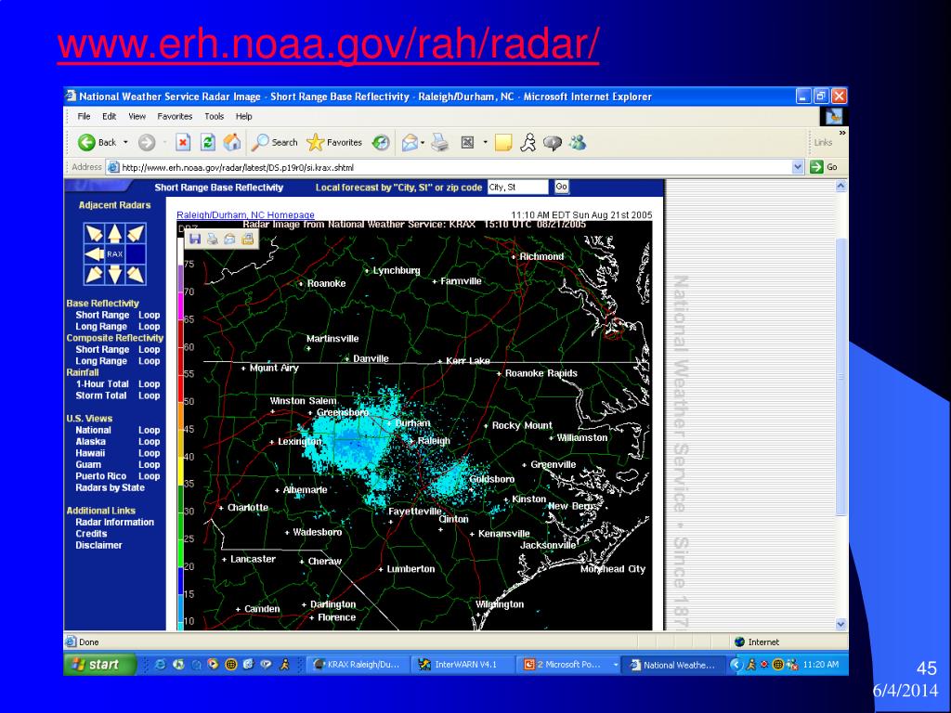Print the page using the printer icon

pyautogui.click(x=439, y=142)
